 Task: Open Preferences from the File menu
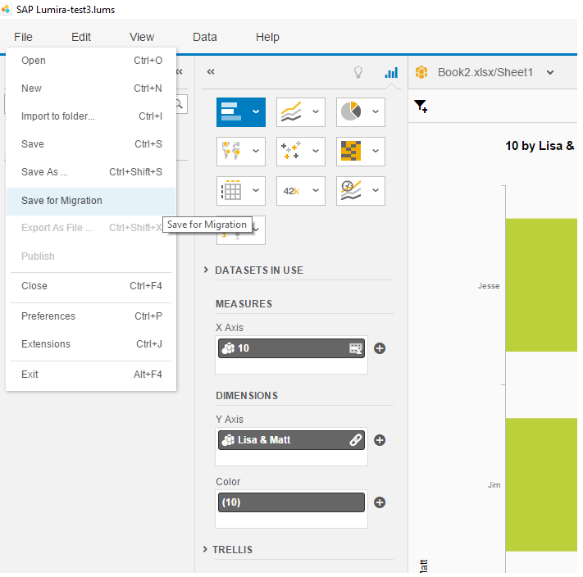point(91,316)
